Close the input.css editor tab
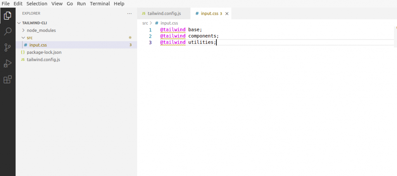 coord(227,14)
